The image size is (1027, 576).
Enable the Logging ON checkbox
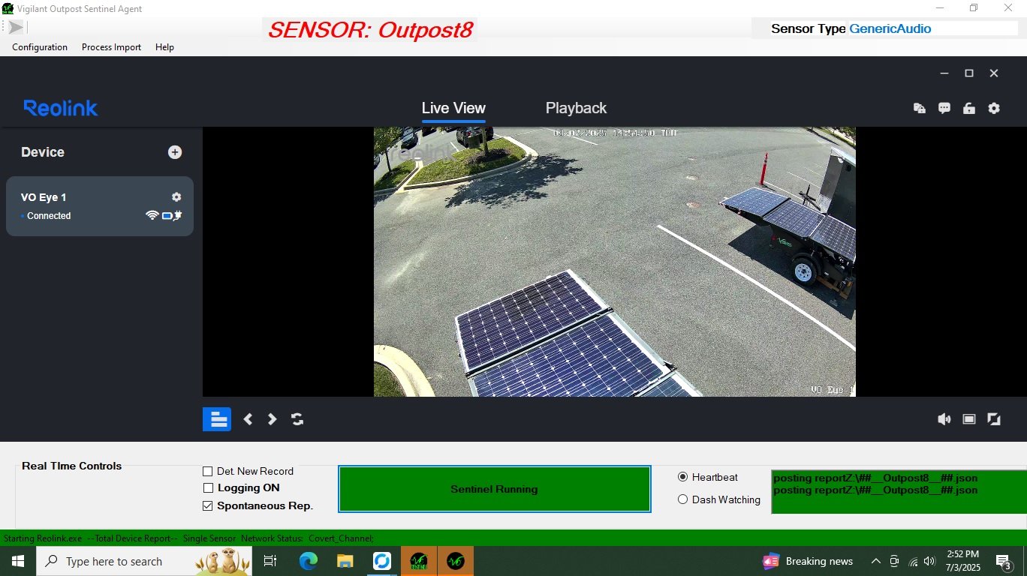coord(208,488)
